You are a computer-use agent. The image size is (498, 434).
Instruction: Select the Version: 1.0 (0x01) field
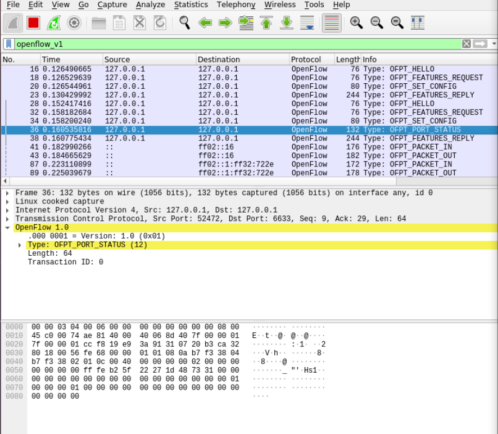tap(97, 236)
